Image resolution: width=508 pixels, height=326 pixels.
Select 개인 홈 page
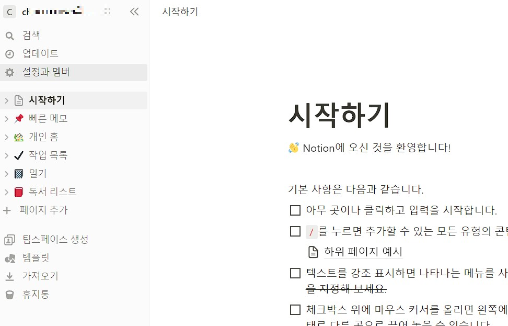tap(74, 137)
